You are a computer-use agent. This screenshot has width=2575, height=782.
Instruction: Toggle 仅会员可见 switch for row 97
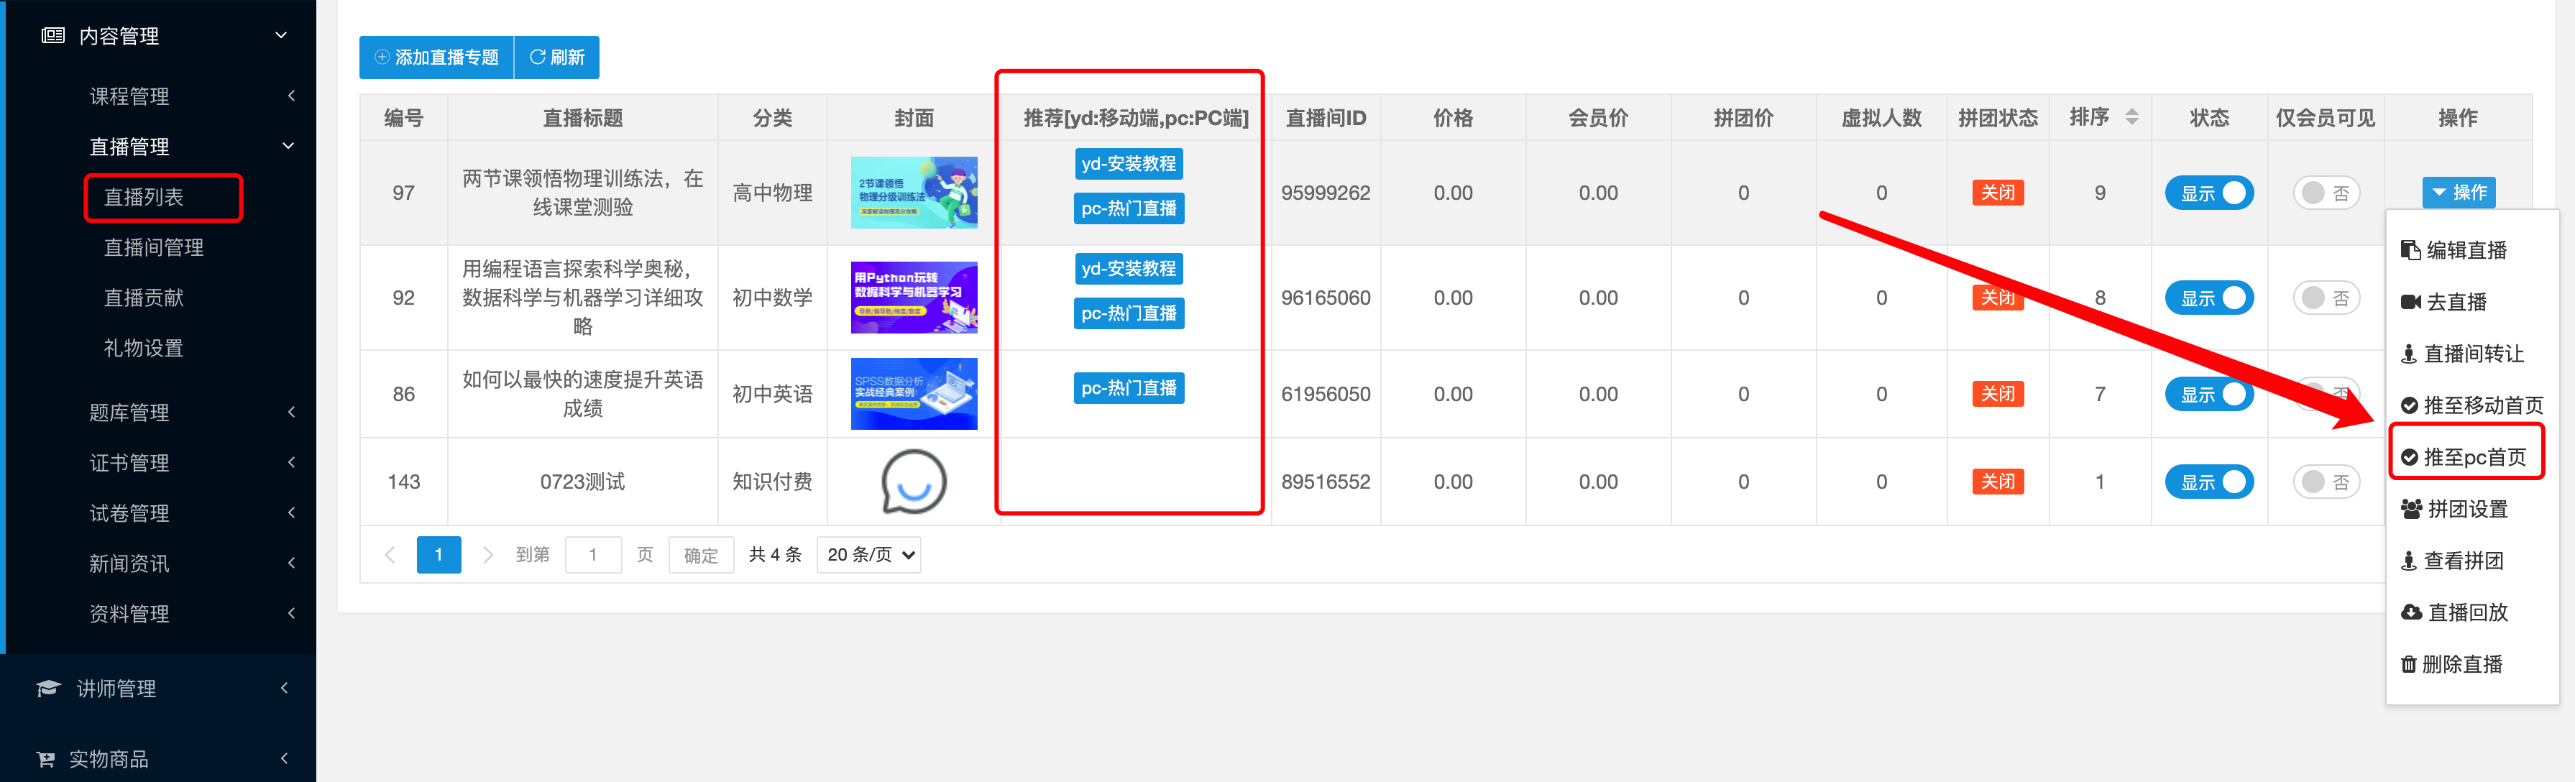point(2326,193)
